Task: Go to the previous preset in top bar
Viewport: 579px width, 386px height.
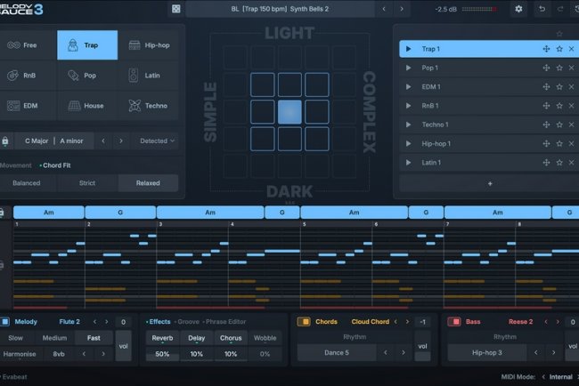Action: click(x=384, y=9)
